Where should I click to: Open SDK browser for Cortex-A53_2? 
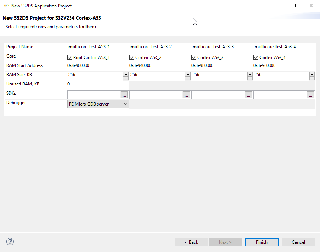[x=186, y=95]
